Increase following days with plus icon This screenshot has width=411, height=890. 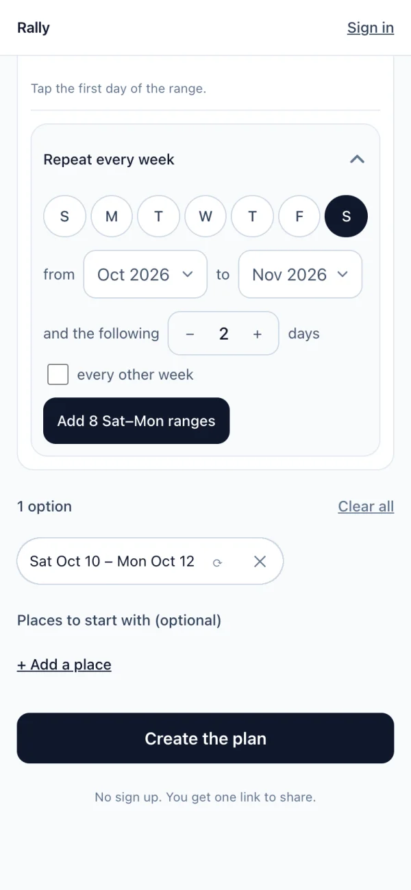(258, 334)
